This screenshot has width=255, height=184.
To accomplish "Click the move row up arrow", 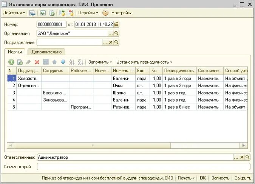I will (54, 62).
